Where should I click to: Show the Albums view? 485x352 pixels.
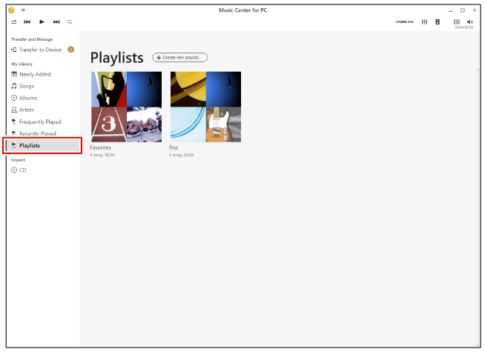27,98
